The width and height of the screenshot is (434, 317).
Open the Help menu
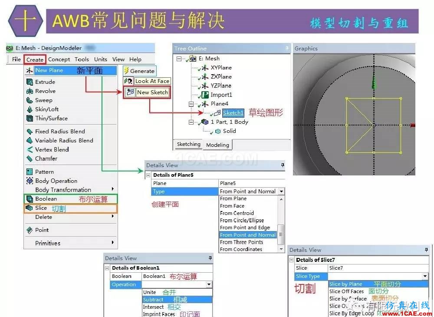[x=135, y=59]
